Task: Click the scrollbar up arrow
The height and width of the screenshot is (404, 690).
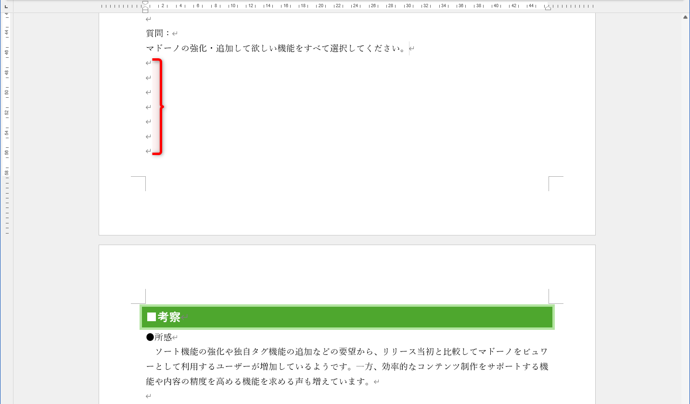Action: [x=685, y=16]
